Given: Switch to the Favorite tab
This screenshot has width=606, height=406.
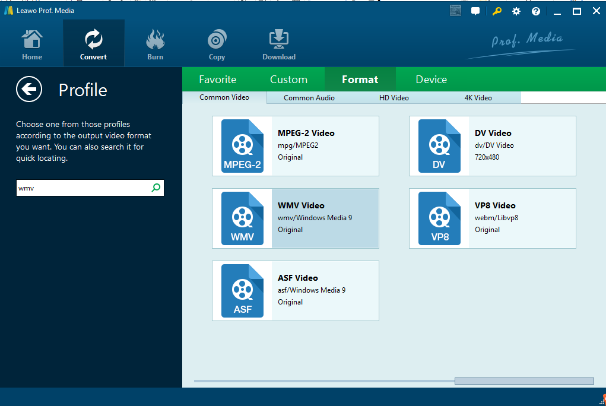Looking at the screenshot, I should click(217, 80).
